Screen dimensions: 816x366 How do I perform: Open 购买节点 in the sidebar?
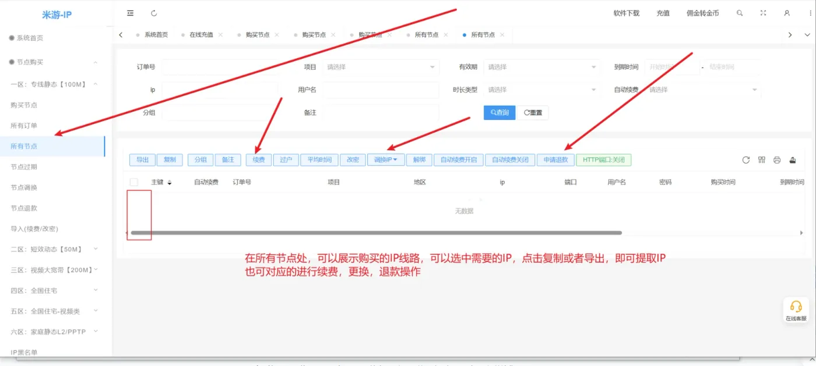[x=24, y=105]
